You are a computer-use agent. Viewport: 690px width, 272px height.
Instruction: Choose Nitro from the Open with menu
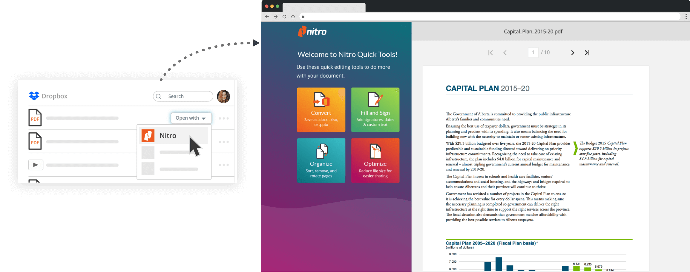click(174, 136)
